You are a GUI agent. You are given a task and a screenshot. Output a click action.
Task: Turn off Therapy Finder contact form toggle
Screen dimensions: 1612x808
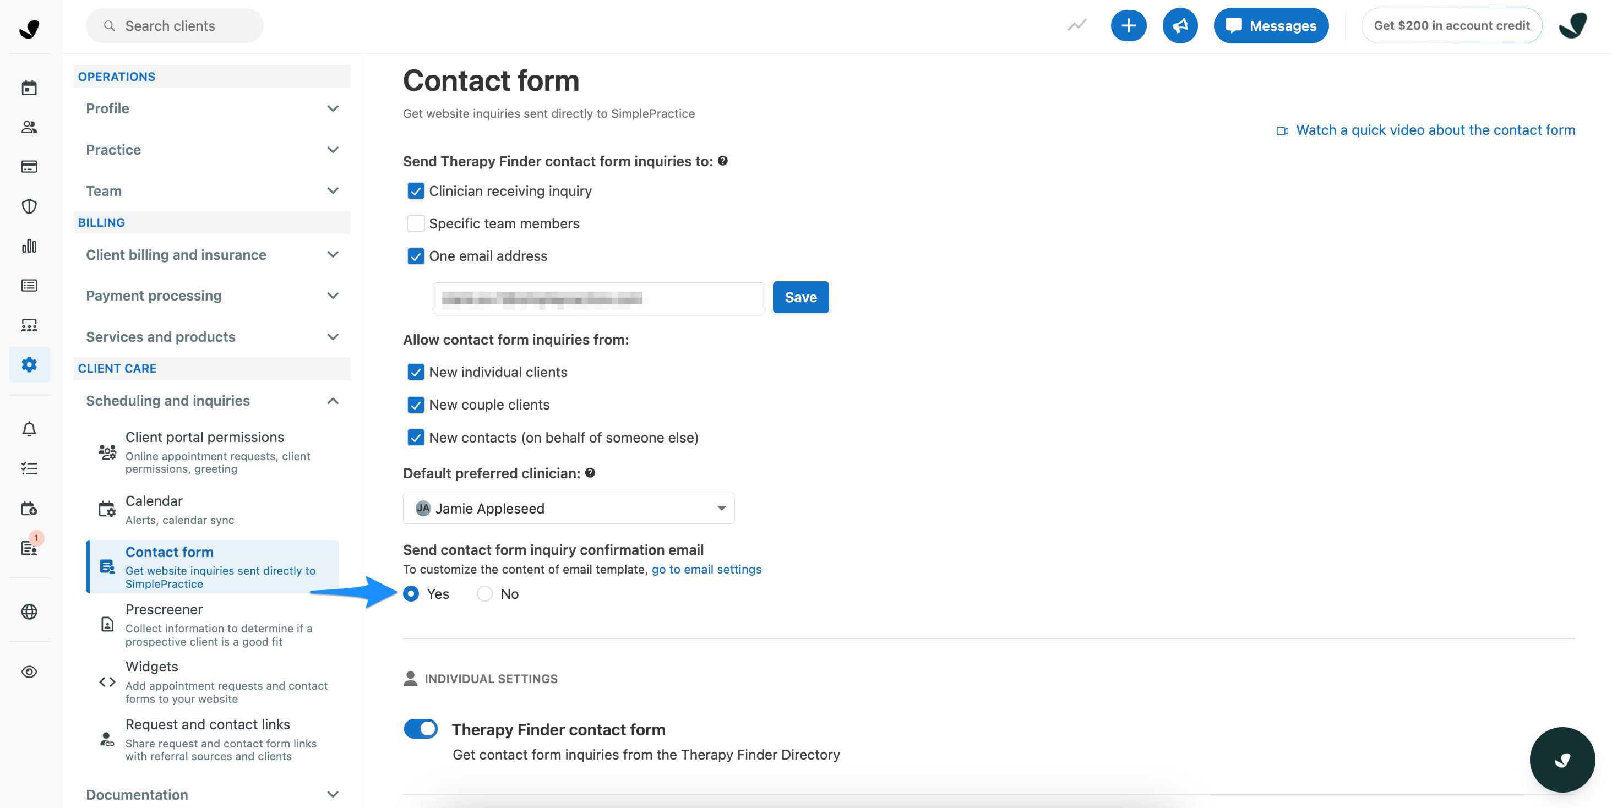pos(421,729)
